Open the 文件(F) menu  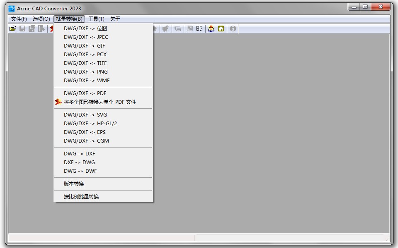pyautogui.click(x=19, y=19)
